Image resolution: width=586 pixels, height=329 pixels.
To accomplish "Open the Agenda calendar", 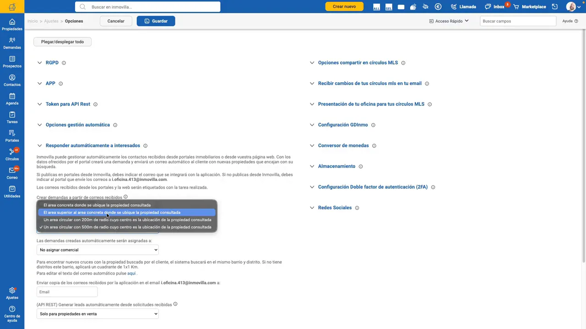I will [x=12, y=99].
